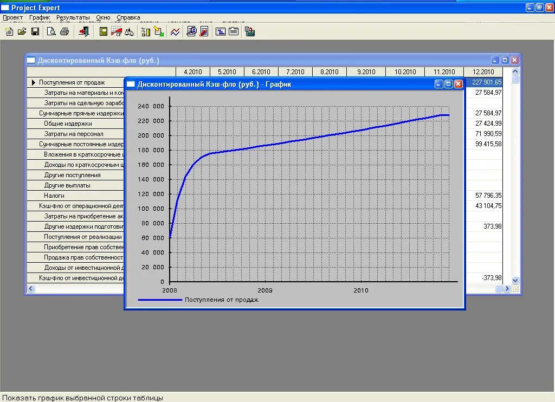Click the clipboard-style list icon in the toolbar
This screenshot has width=555, height=402.
click(234, 32)
